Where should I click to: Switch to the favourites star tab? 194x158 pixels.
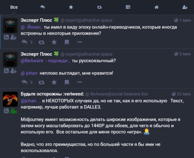71,7
